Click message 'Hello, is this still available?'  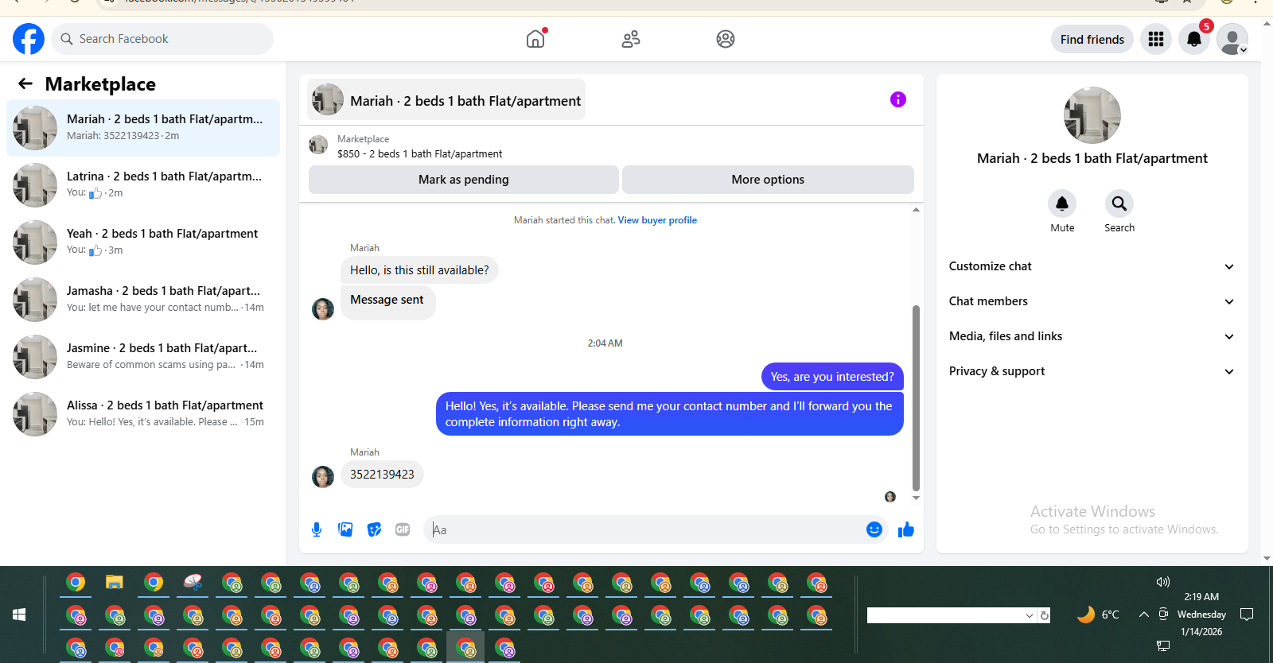coord(419,270)
